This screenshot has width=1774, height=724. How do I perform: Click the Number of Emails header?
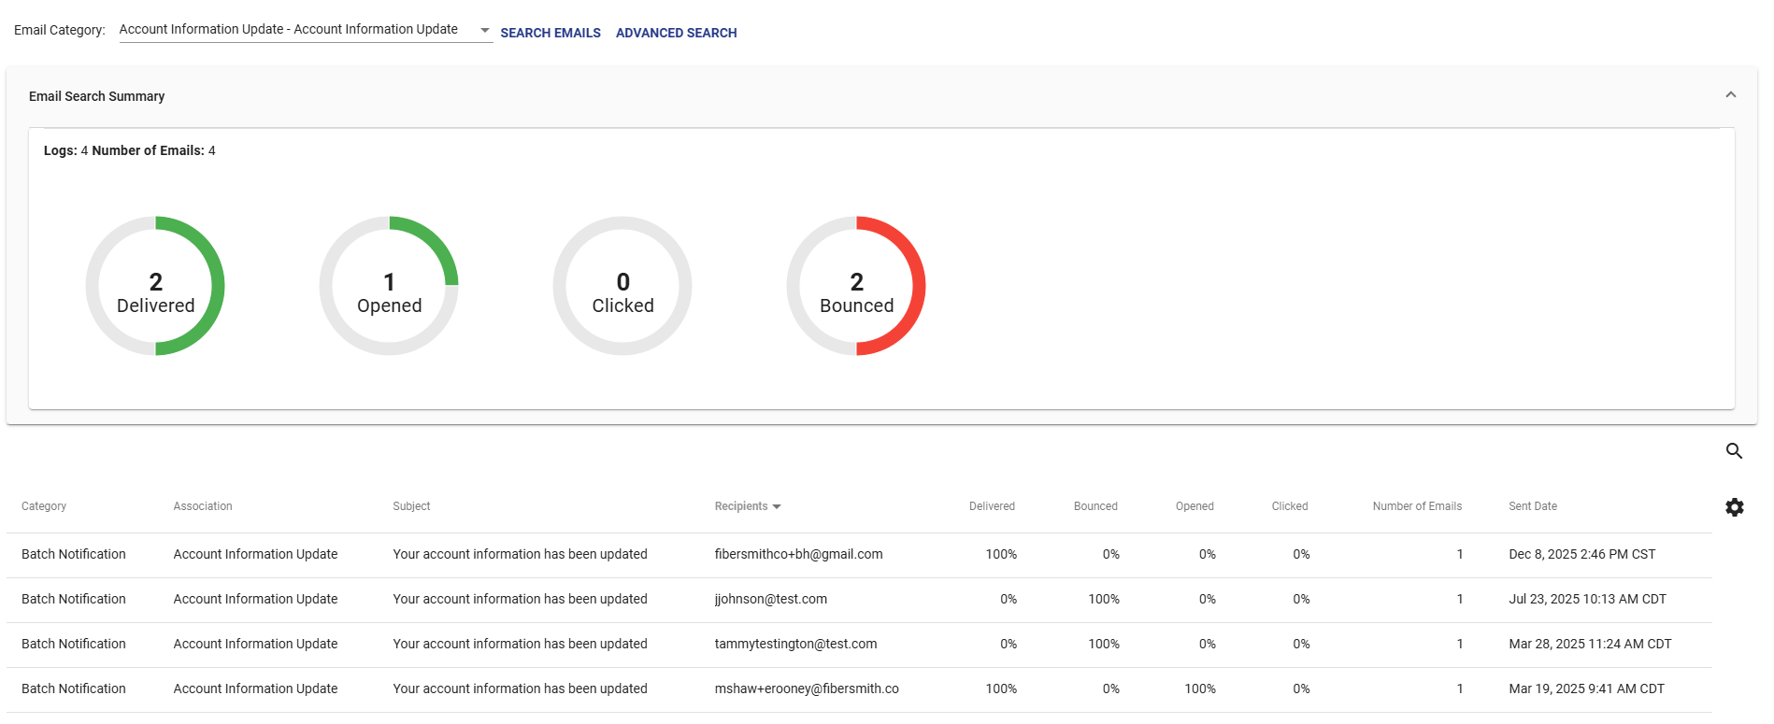tap(1416, 506)
